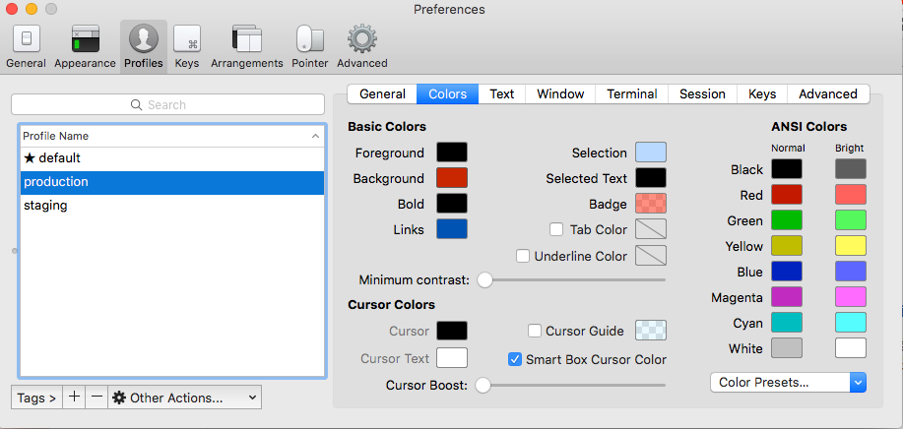Select the production profile
This screenshot has width=903, height=429.
click(x=171, y=182)
